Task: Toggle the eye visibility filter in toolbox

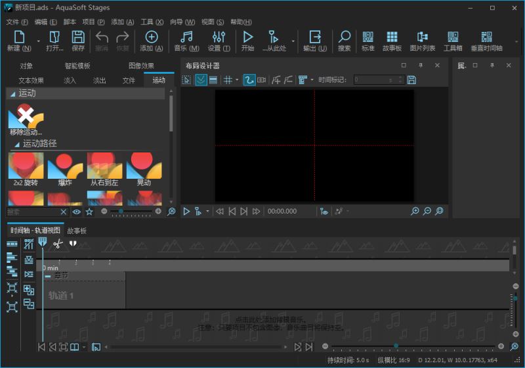Action: point(77,212)
